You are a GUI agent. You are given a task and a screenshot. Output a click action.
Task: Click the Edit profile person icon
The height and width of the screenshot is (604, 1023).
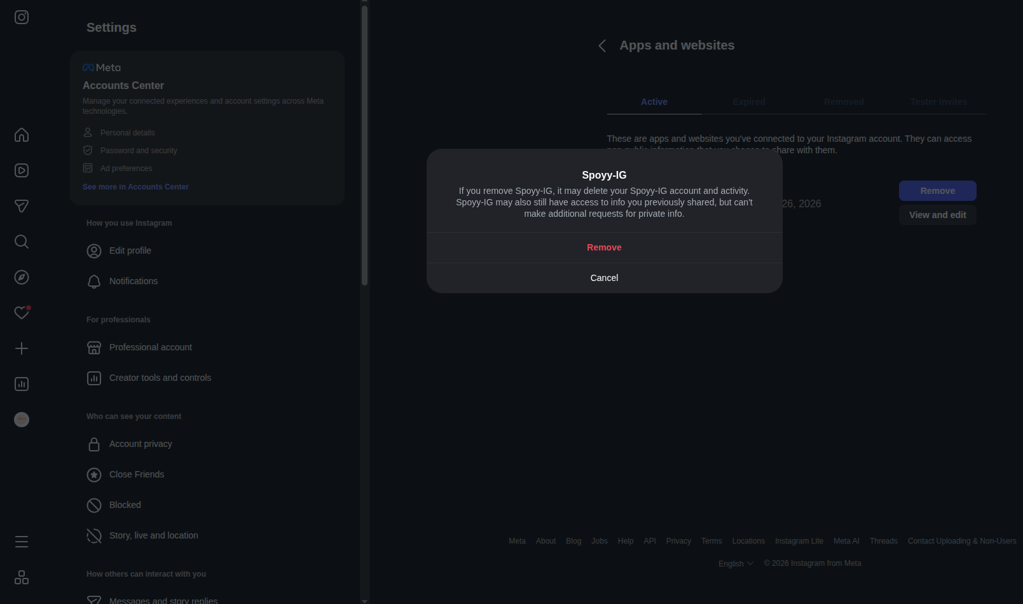(x=94, y=251)
